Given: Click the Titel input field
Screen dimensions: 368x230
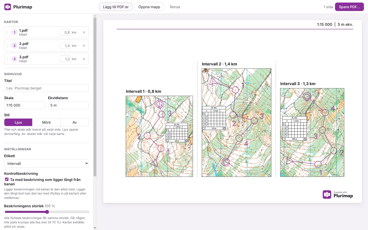Looking at the screenshot, I should [47, 88].
